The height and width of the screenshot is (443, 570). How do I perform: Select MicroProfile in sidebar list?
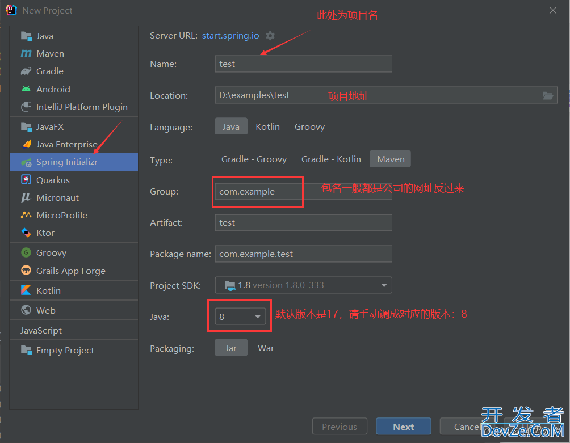pos(74,215)
